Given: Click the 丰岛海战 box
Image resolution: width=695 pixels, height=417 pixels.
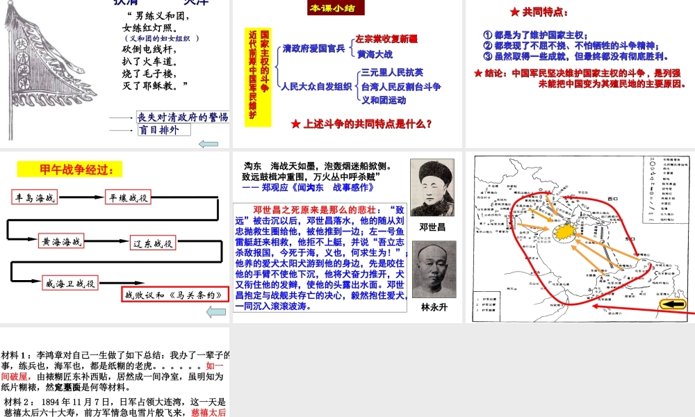Looking at the screenshot, I should point(35,197).
